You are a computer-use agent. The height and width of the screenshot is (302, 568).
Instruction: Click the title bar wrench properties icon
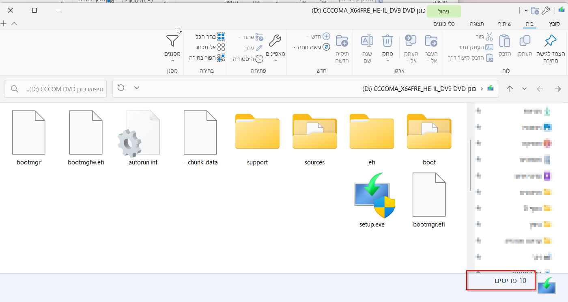click(546, 10)
